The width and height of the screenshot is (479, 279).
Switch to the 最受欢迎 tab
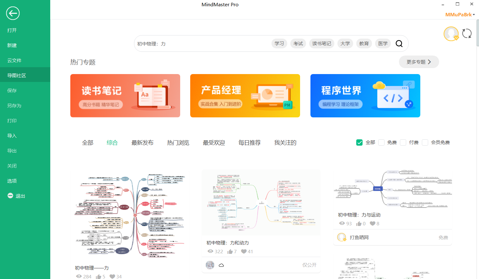214,143
